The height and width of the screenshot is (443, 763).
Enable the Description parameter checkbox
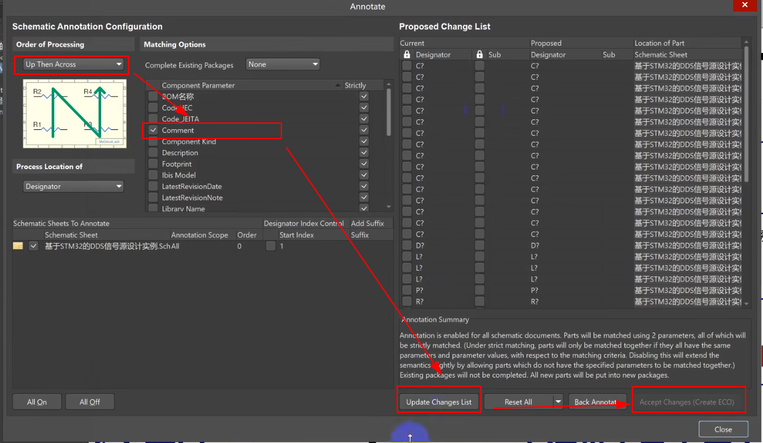click(x=153, y=153)
